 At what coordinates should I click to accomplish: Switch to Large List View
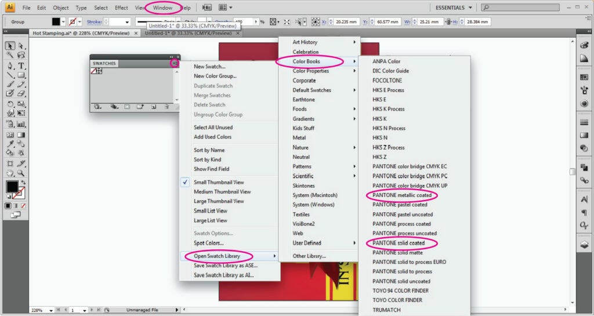point(210,220)
